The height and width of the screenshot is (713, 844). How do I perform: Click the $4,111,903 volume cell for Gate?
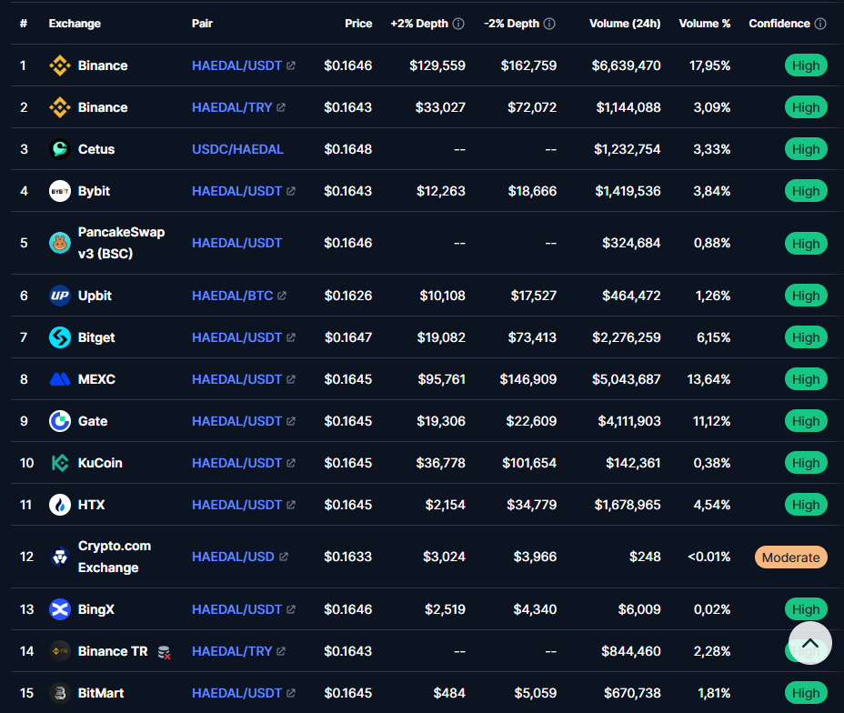tap(629, 421)
